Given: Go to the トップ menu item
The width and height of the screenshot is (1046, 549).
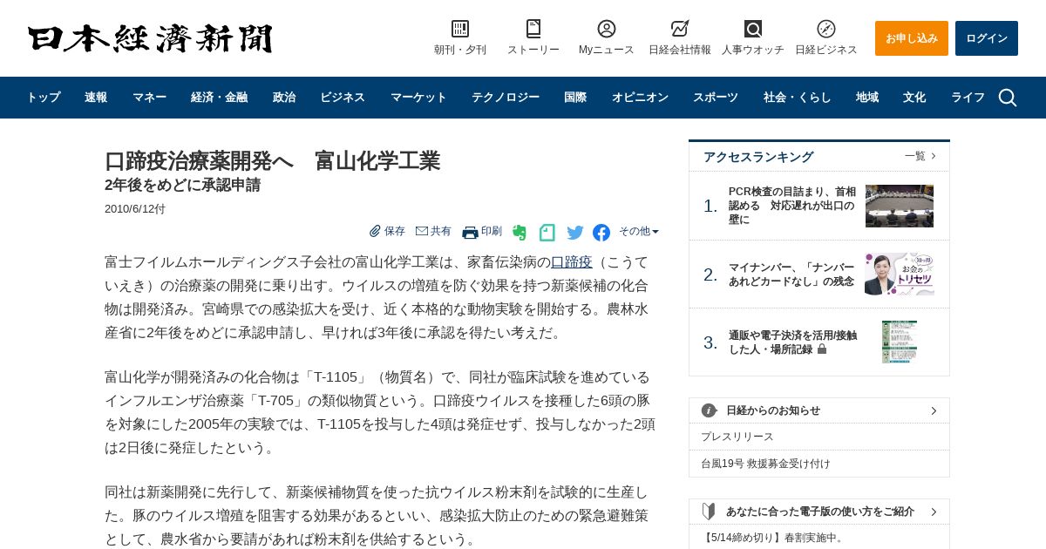Looking at the screenshot, I should pyautogui.click(x=44, y=98).
